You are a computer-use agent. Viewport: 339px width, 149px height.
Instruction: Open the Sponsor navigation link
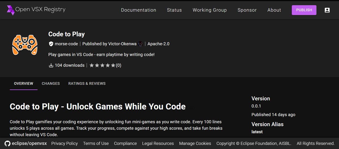247,10
